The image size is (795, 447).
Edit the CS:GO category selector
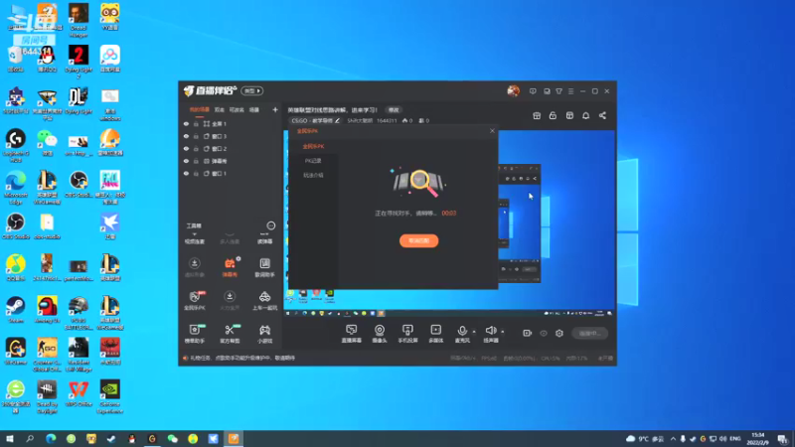coord(315,121)
